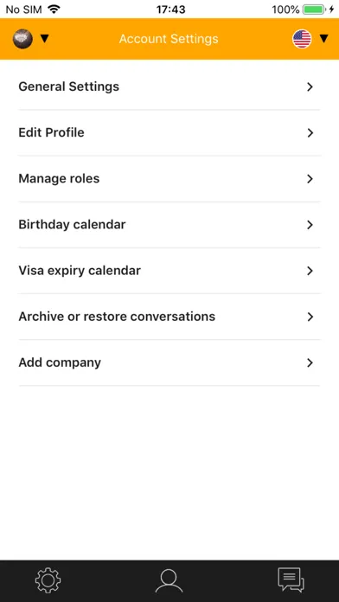Open the gear settings tab icon
This screenshot has width=339, height=602.
pyautogui.click(x=48, y=580)
